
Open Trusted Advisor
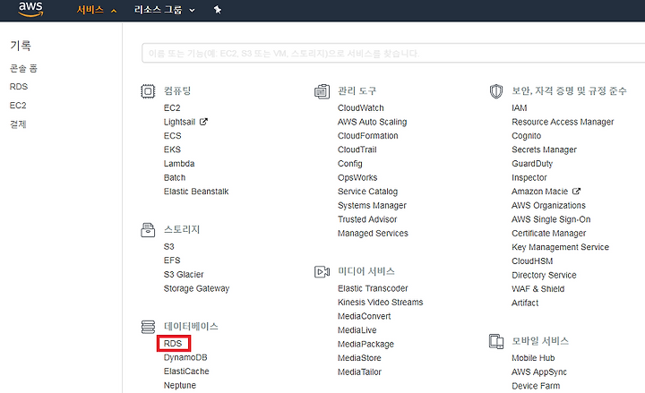click(367, 219)
